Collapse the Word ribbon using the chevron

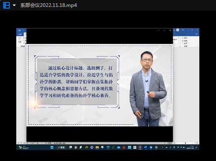tap(197, 46)
